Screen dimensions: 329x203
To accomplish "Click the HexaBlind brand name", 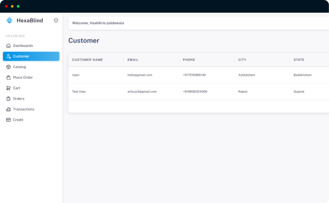I will [30, 20].
